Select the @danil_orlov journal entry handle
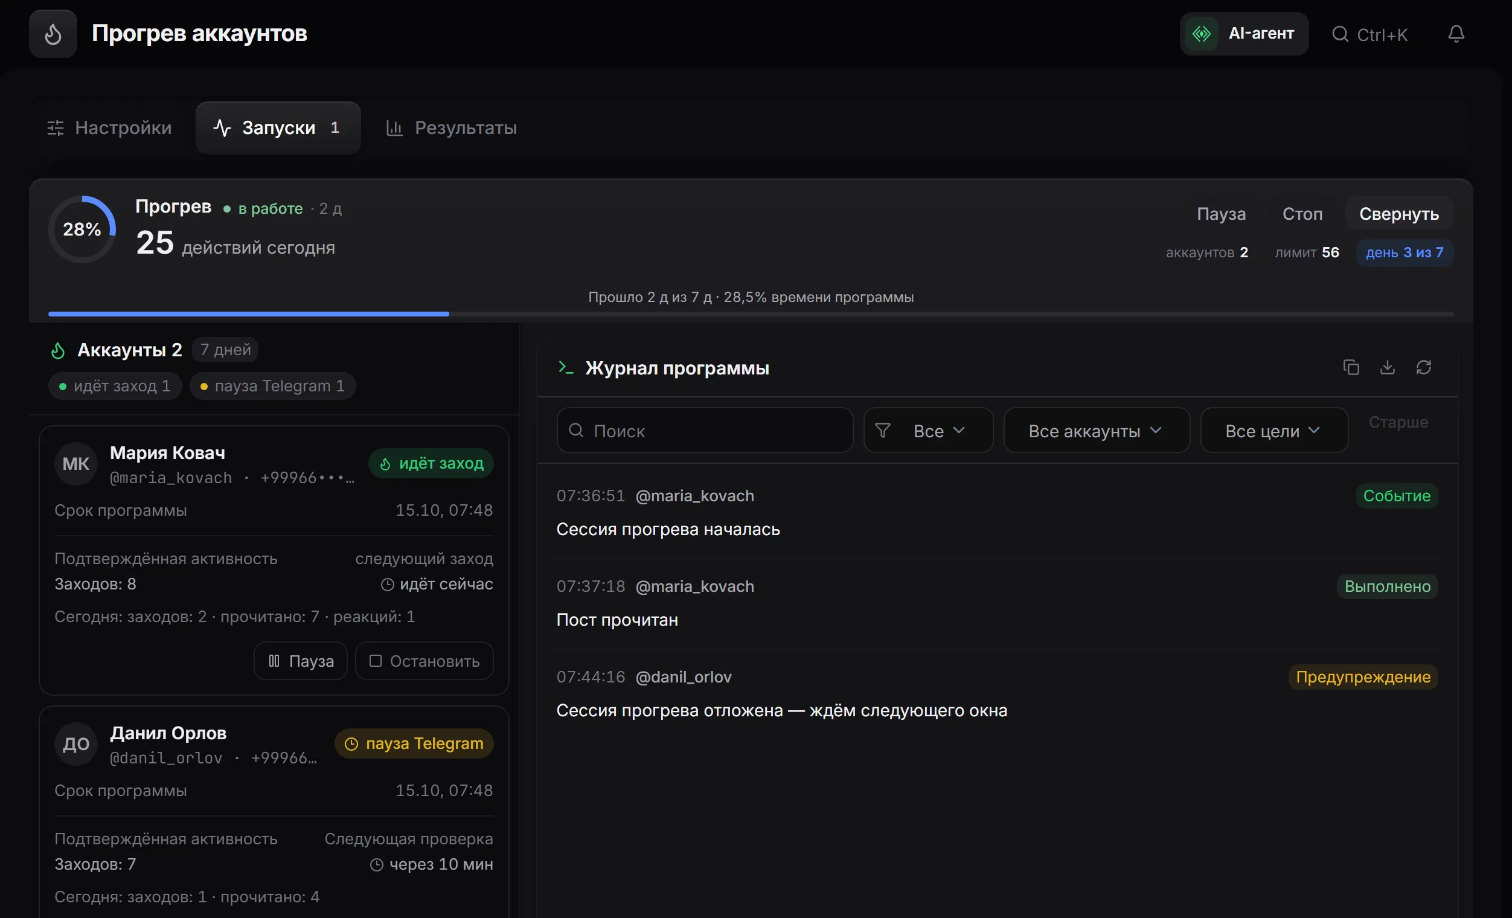This screenshot has height=918, width=1512. coord(683,677)
